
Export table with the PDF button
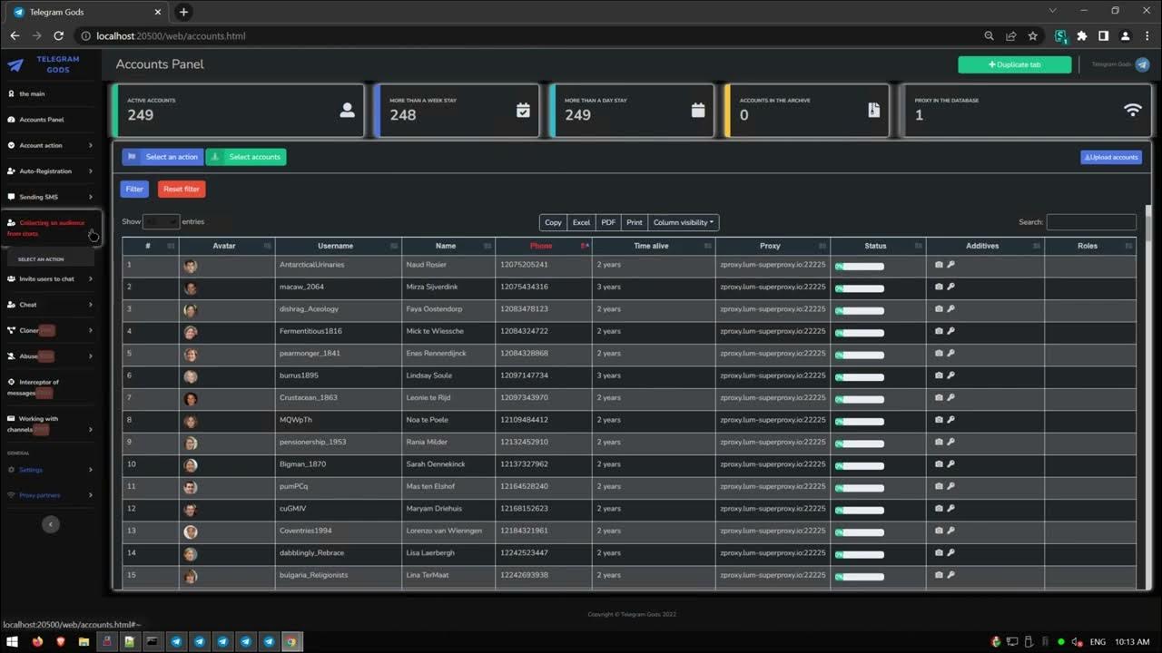[x=608, y=222]
